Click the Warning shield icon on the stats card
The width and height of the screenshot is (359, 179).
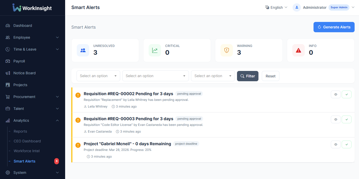point(226,50)
